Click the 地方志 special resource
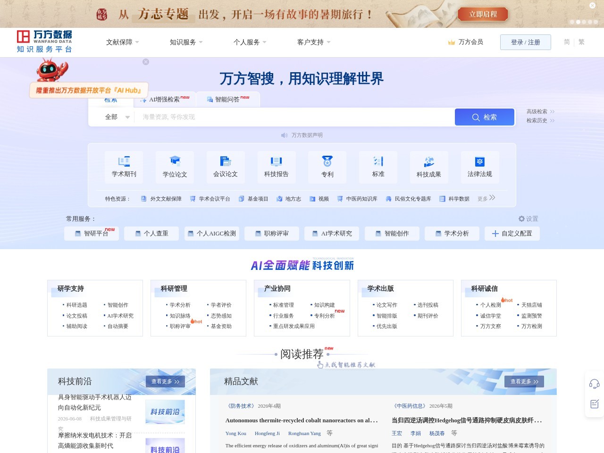 289,199
